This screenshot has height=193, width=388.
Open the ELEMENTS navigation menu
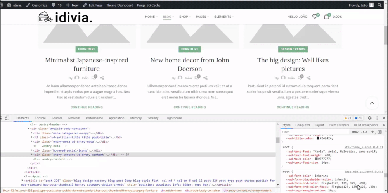pyautogui.click(x=224, y=17)
